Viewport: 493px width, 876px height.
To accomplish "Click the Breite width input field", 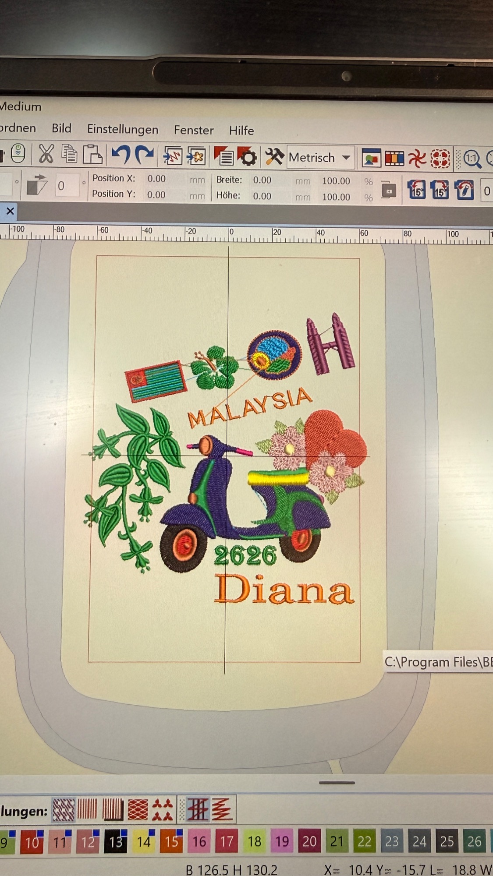I will click(x=263, y=180).
